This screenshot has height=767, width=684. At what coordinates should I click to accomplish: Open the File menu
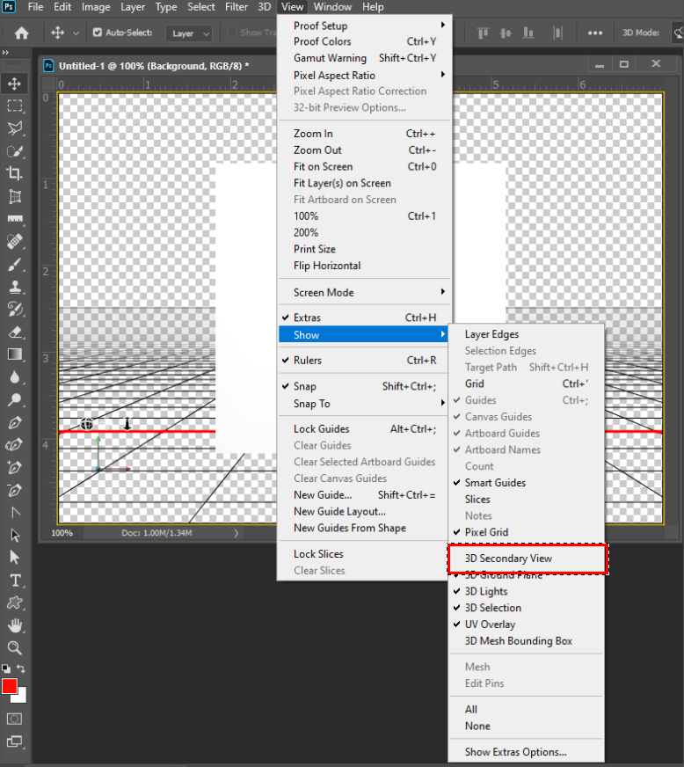click(x=35, y=7)
